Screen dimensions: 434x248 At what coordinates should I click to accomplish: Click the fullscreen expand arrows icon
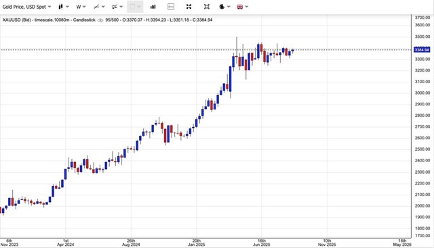click(x=189, y=7)
